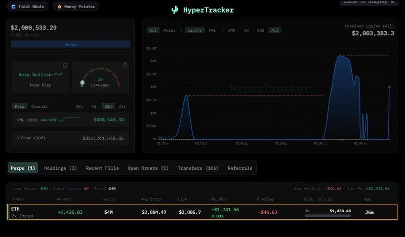This screenshot has height=237, width=405.
Task: Select 24h range in stats panel
Action: point(79,106)
